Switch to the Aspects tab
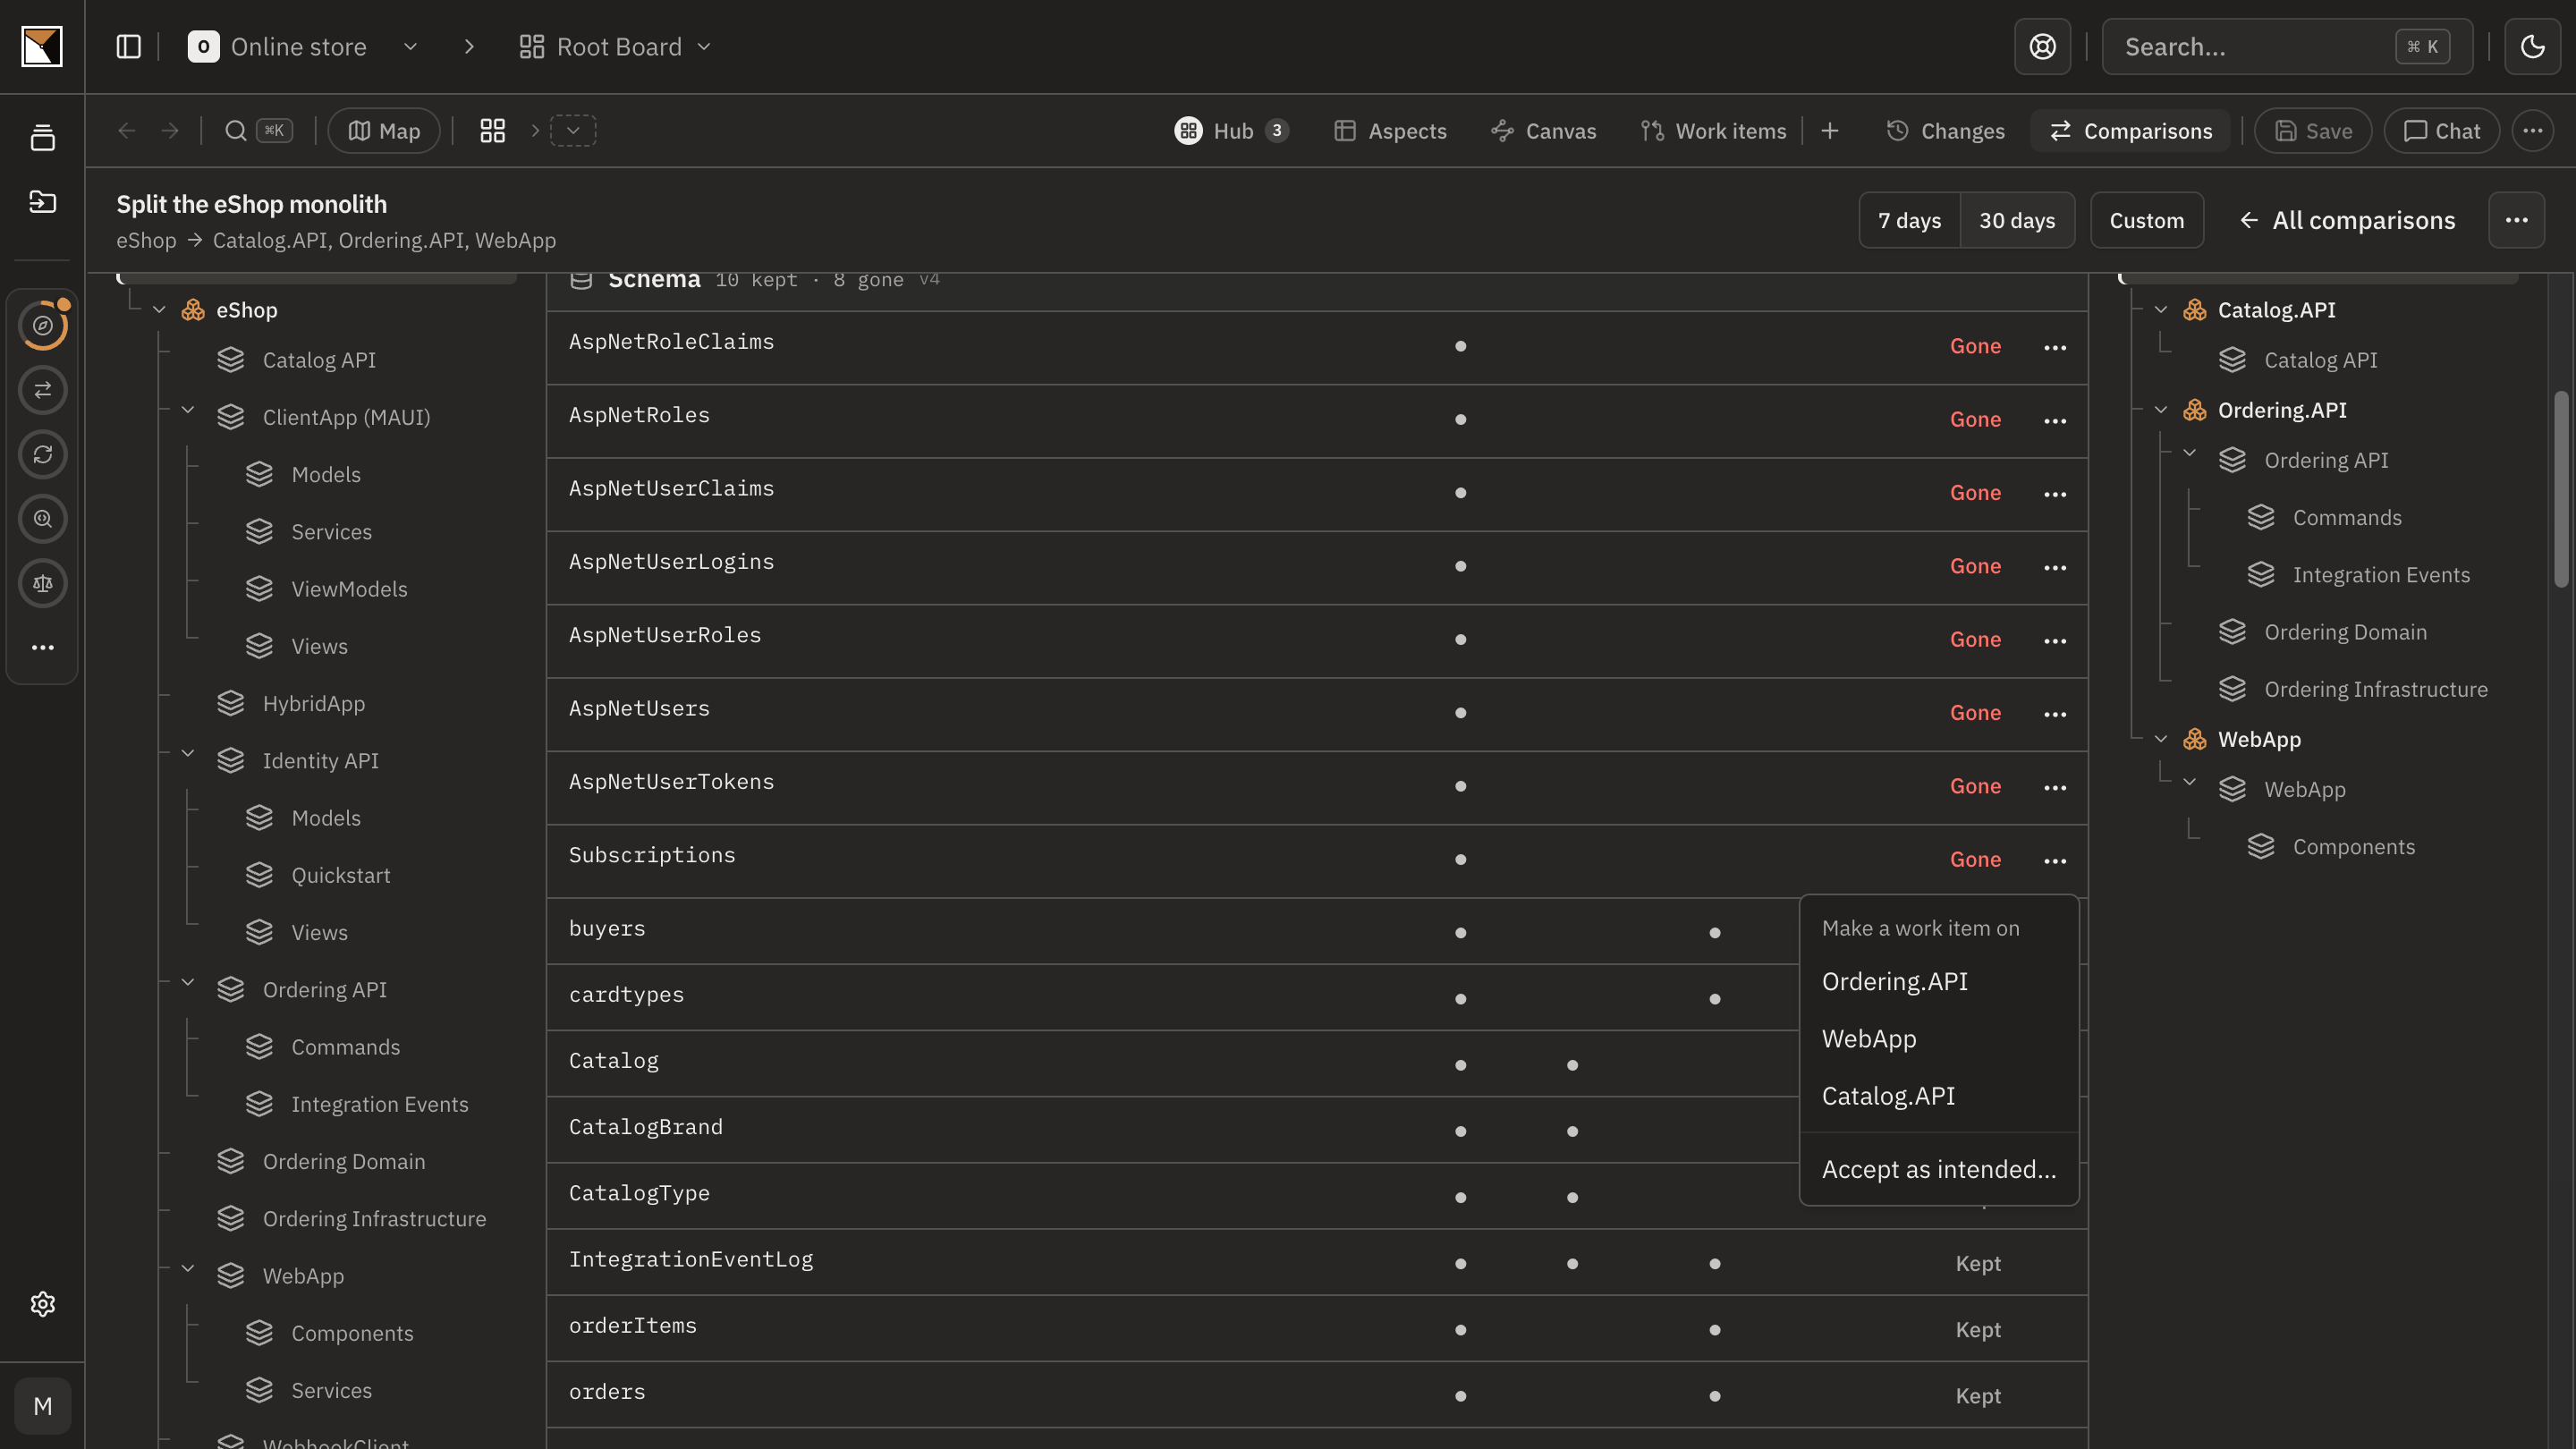2576x1449 pixels. tap(1390, 131)
